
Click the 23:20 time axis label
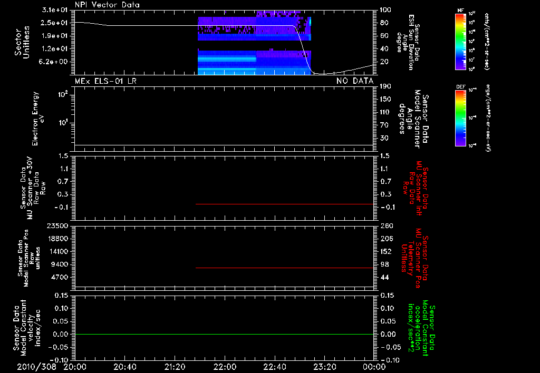click(x=325, y=367)
